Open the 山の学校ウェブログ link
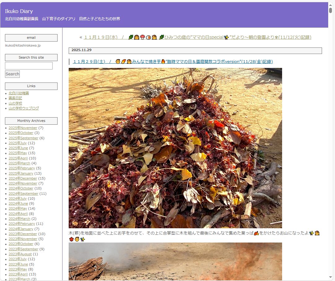Image resolution: width=335 pixels, height=281 pixels. pos(24,108)
